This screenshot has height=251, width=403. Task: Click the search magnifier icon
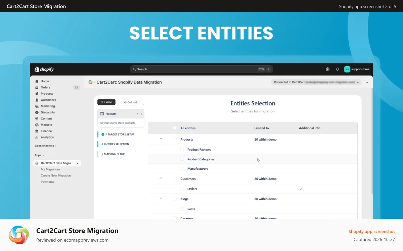pyautogui.click(x=134, y=69)
